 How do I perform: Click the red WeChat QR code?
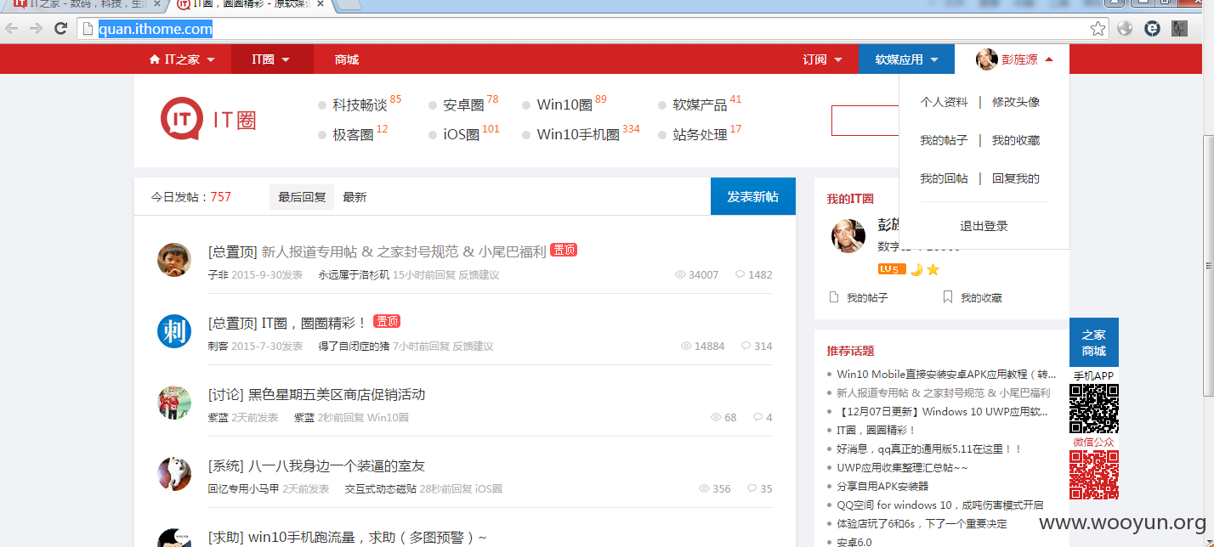point(1094,475)
